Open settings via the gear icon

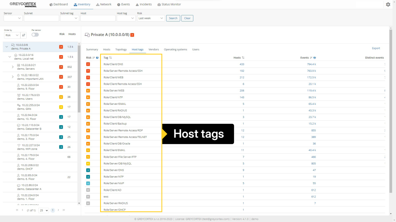388,4
